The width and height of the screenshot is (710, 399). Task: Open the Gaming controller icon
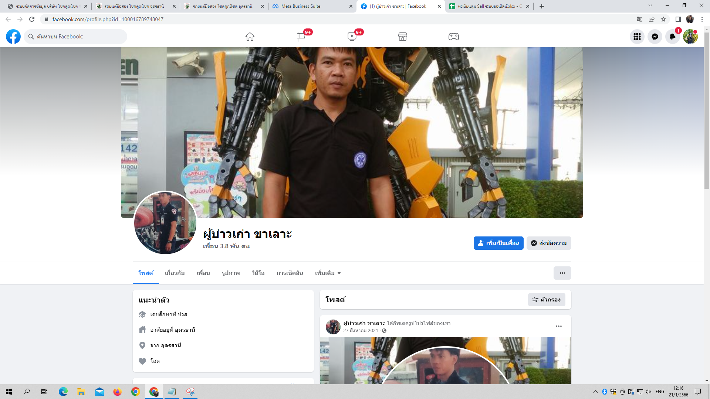click(x=453, y=37)
